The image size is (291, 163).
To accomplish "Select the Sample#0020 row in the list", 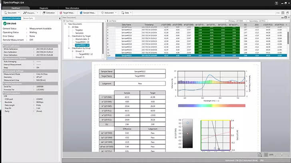I will tap(201, 50).
